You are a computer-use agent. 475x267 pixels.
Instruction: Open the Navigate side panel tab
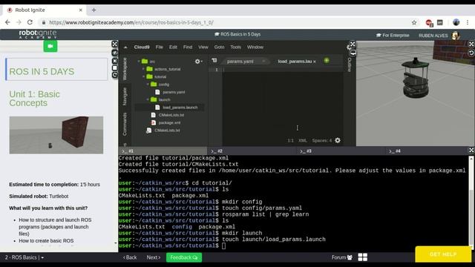(125, 96)
